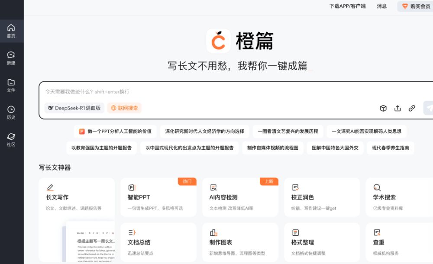The width and height of the screenshot is (433, 264).
Task: Click description 迅速总结要点
Action: (x=140, y=253)
